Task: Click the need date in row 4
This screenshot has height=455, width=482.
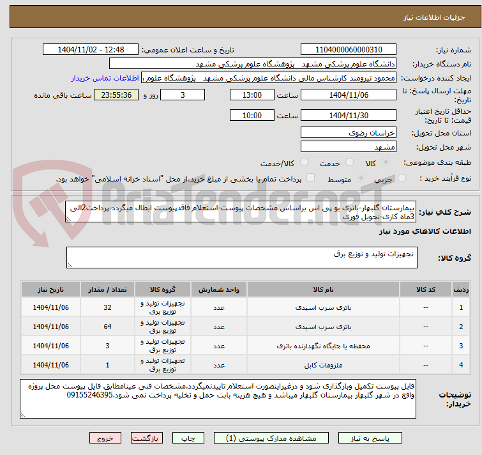Action: pyautogui.click(x=50, y=365)
